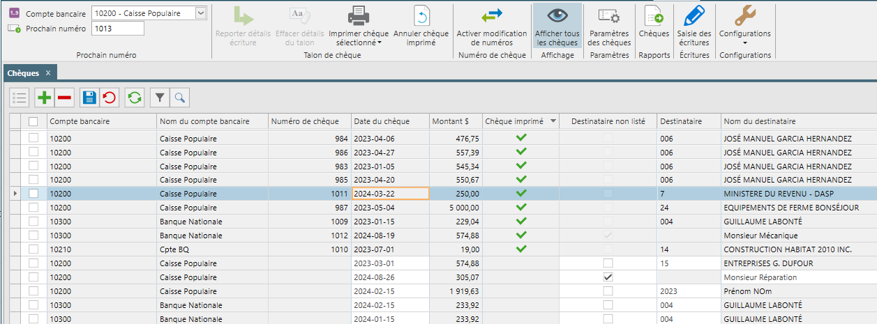Click the Prochain numéro input field
This screenshot has width=877, height=324.
pos(117,29)
